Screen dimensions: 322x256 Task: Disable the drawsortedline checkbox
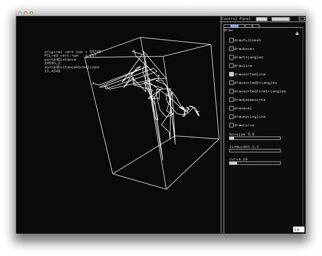(231, 74)
